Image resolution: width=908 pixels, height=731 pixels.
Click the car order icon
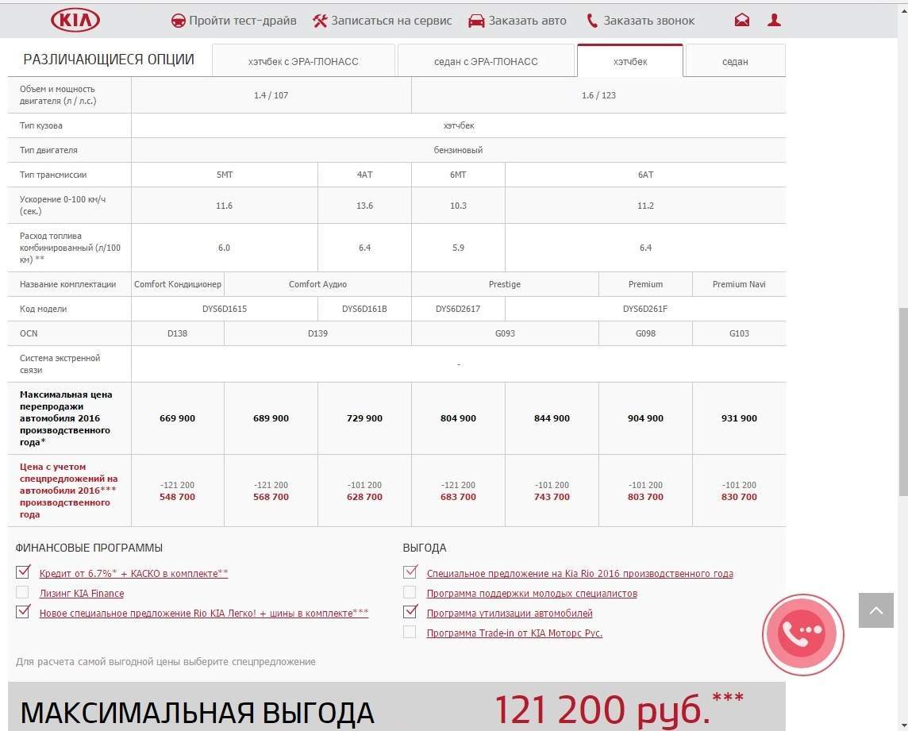tap(476, 21)
